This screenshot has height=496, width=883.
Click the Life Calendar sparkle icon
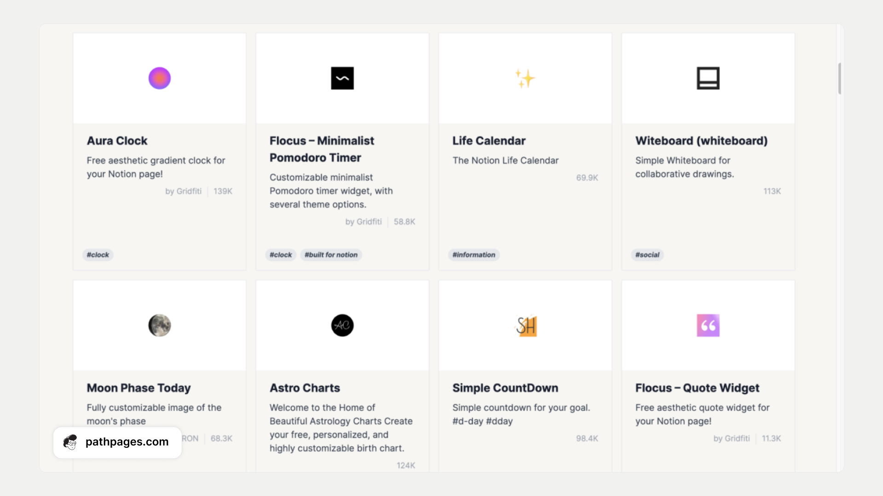pos(525,78)
